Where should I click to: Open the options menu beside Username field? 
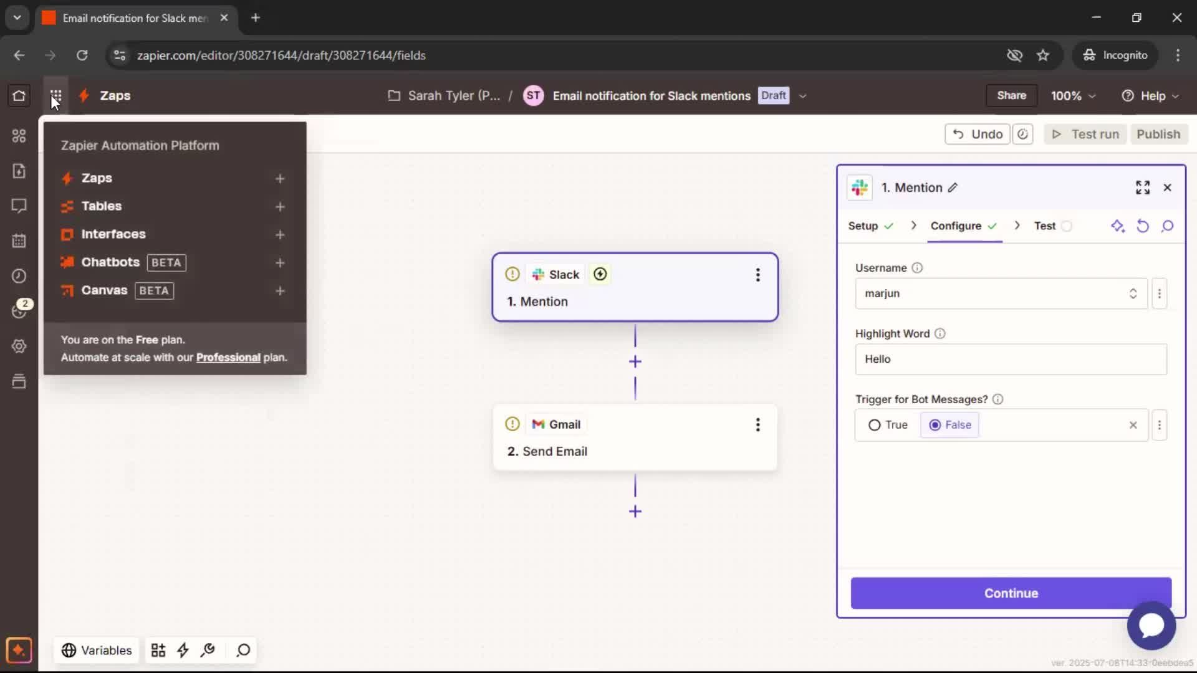pos(1160,294)
